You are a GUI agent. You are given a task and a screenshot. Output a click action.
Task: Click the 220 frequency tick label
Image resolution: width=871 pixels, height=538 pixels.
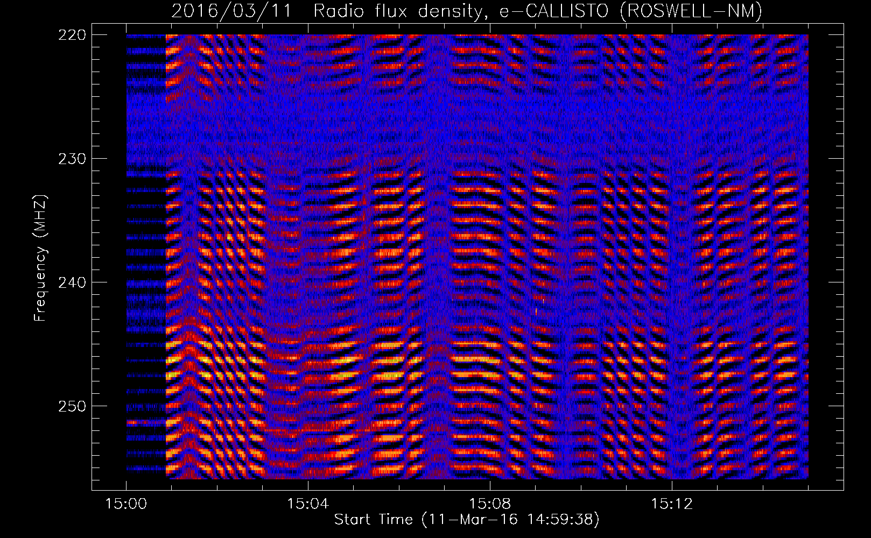pyautogui.click(x=72, y=35)
